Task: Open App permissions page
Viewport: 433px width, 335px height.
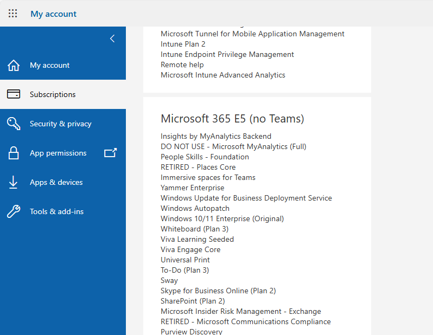Action: pos(63,153)
